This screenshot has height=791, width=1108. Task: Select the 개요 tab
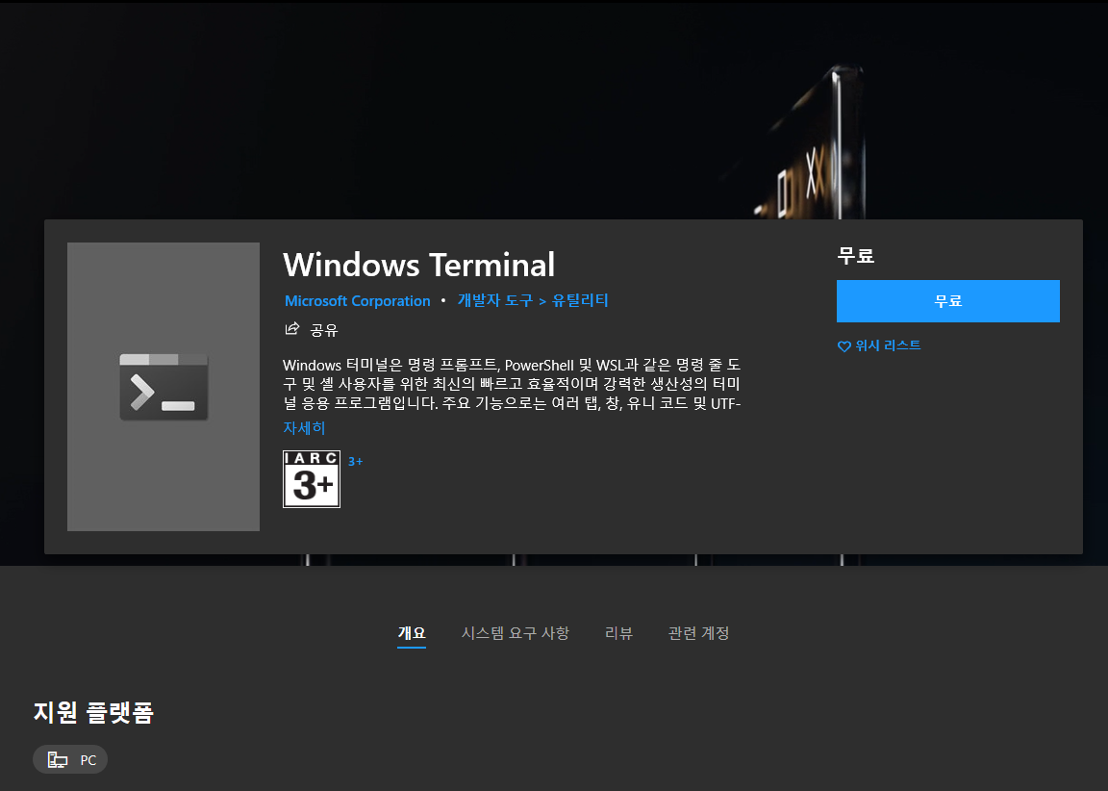click(x=412, y=633)
